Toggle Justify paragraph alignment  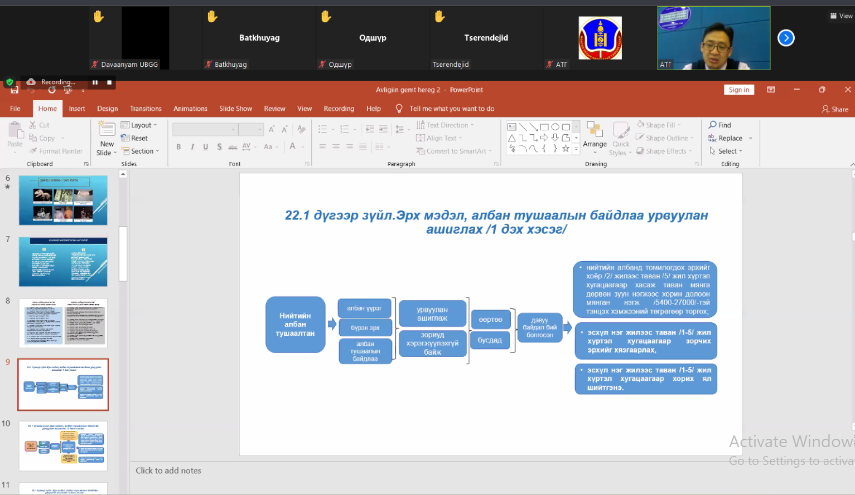(x=363, y=147)
